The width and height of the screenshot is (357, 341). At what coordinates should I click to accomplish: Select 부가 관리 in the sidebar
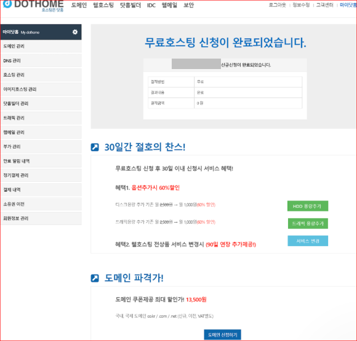coord(41,146)
